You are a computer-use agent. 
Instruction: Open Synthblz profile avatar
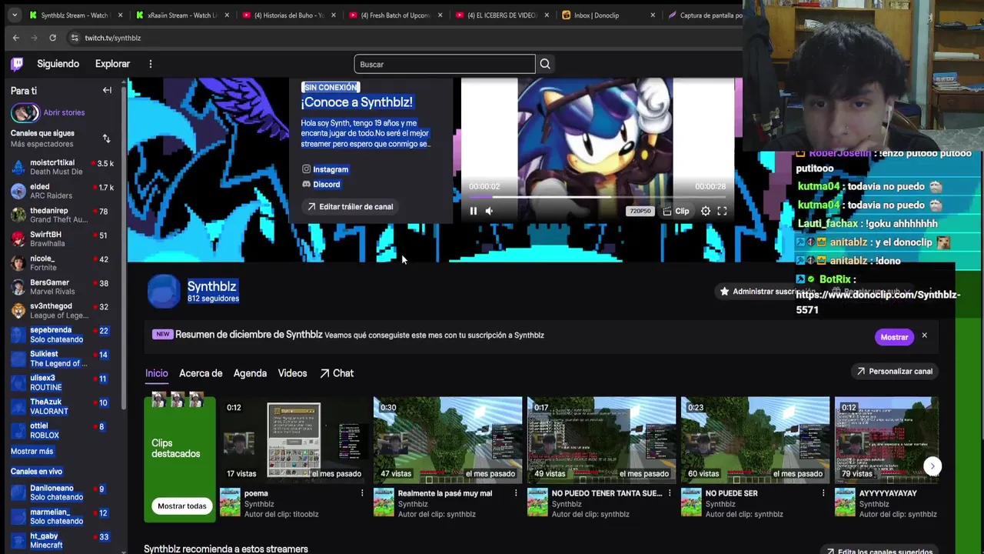tap(163, 292)
